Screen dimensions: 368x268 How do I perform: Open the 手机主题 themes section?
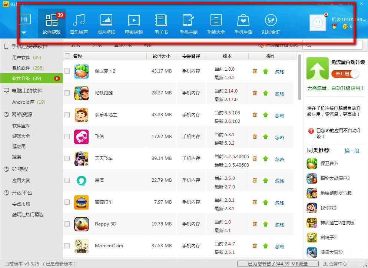189,23
